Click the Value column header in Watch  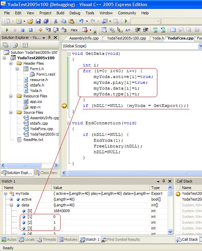[100, 188]
